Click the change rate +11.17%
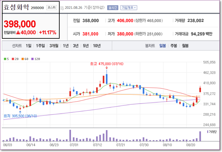The image size is (222, 152). point(48,32)
